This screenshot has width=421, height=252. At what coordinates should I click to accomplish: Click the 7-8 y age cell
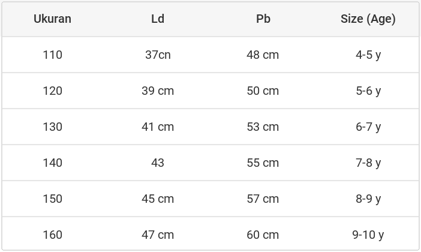[368, 163]
